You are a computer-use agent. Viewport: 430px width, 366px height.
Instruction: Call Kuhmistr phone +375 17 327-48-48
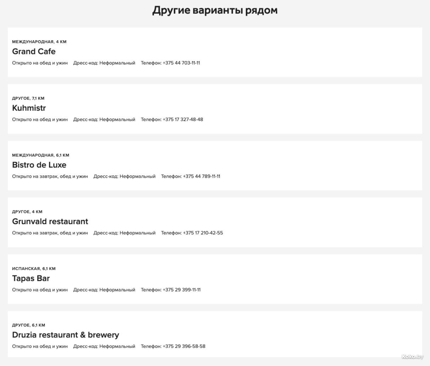coord(183,120)
